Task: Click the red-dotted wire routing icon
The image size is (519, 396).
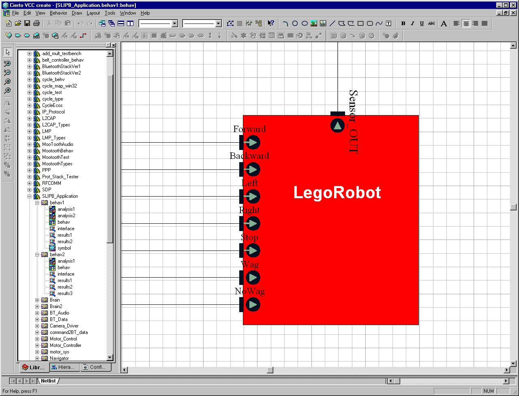Action: (83, 36)
